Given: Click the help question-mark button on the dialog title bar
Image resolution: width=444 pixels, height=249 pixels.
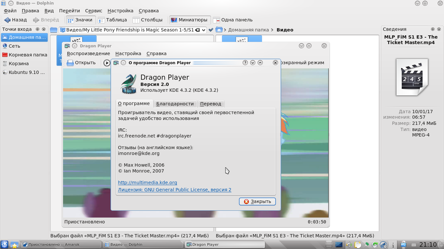Looking at the screenshot, I should 245,63.
